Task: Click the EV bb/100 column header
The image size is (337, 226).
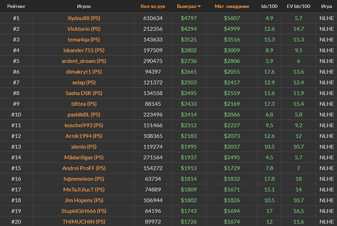Action: (x=298, y=6)
